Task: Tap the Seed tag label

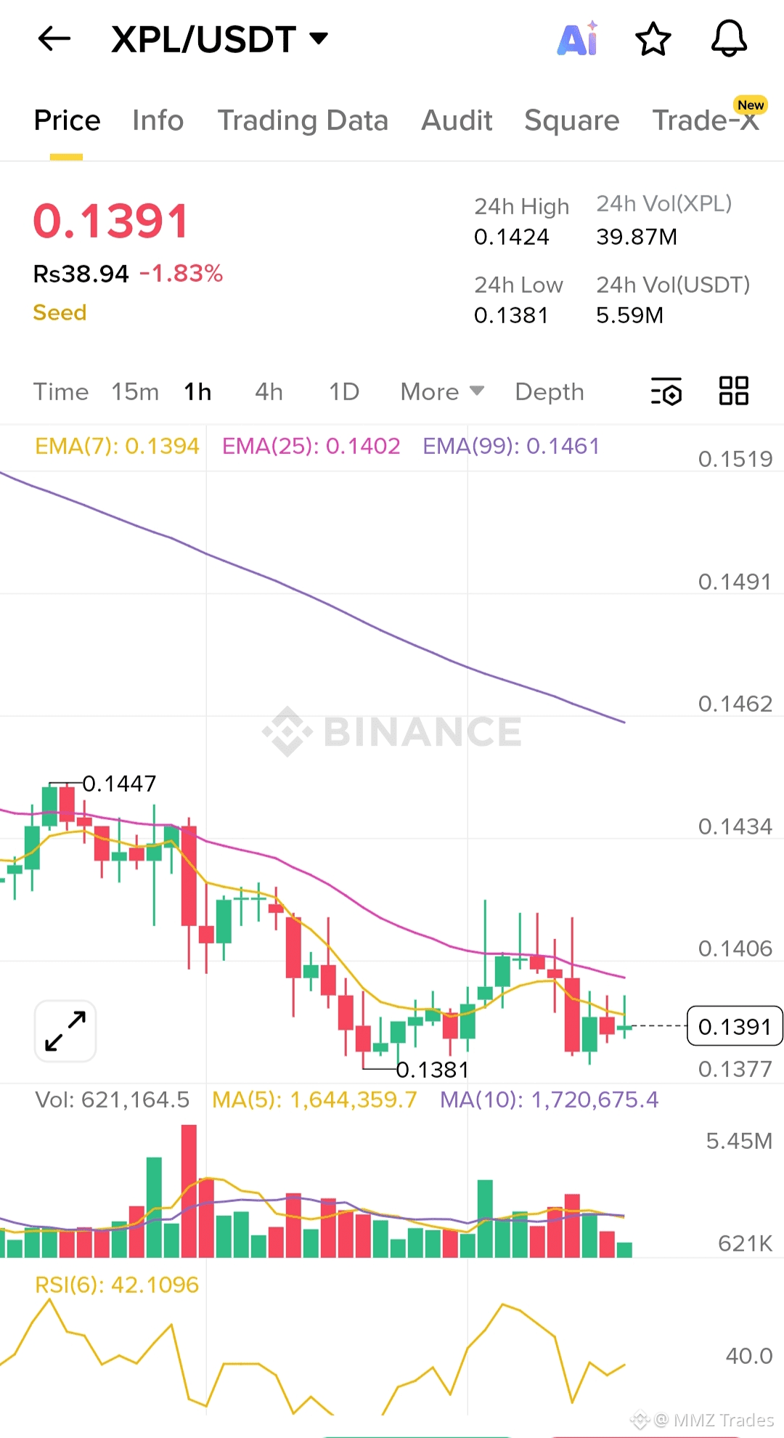Action: [x=60, y=312]
